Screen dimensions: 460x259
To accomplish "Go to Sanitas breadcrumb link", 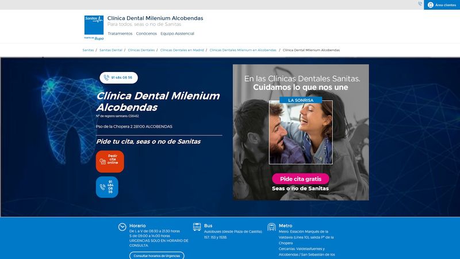I will pyautogui.click(x=88, y=50).
